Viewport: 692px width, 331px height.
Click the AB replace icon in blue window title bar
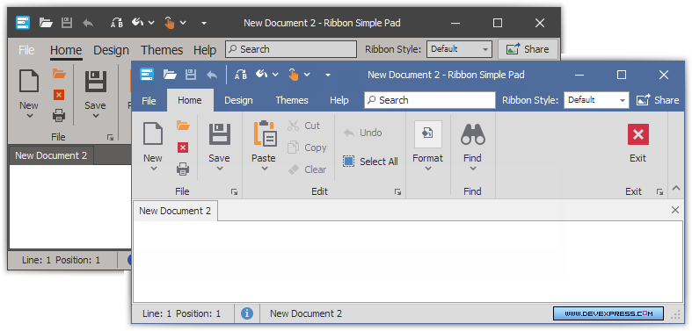click(x=241, y=75)
